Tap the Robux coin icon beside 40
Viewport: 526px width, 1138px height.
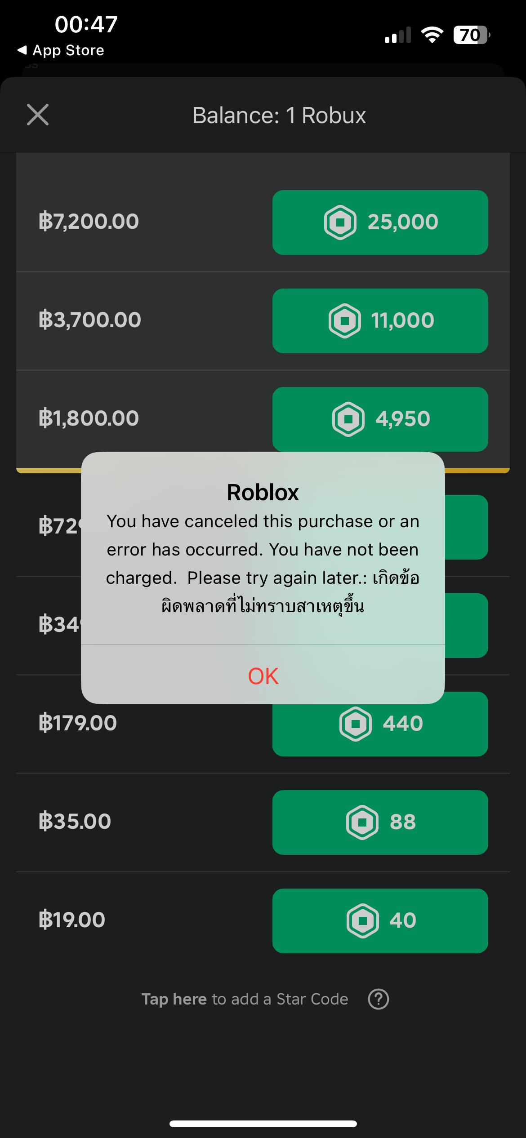tap(362, 920)
